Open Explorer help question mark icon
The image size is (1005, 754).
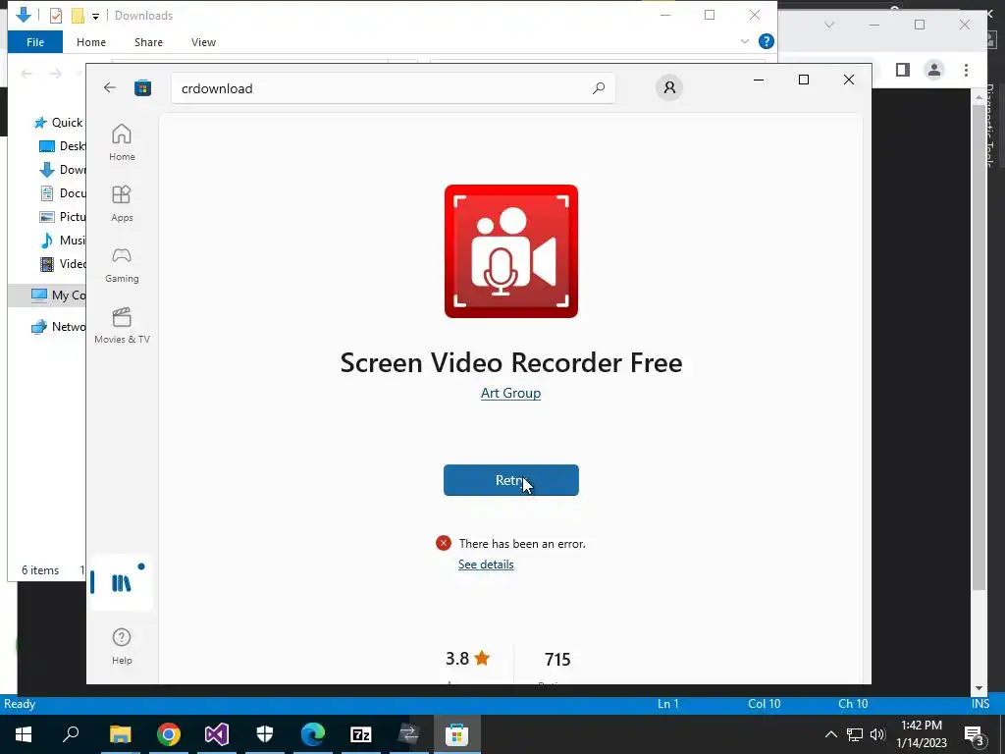click(x=766, y=41)
